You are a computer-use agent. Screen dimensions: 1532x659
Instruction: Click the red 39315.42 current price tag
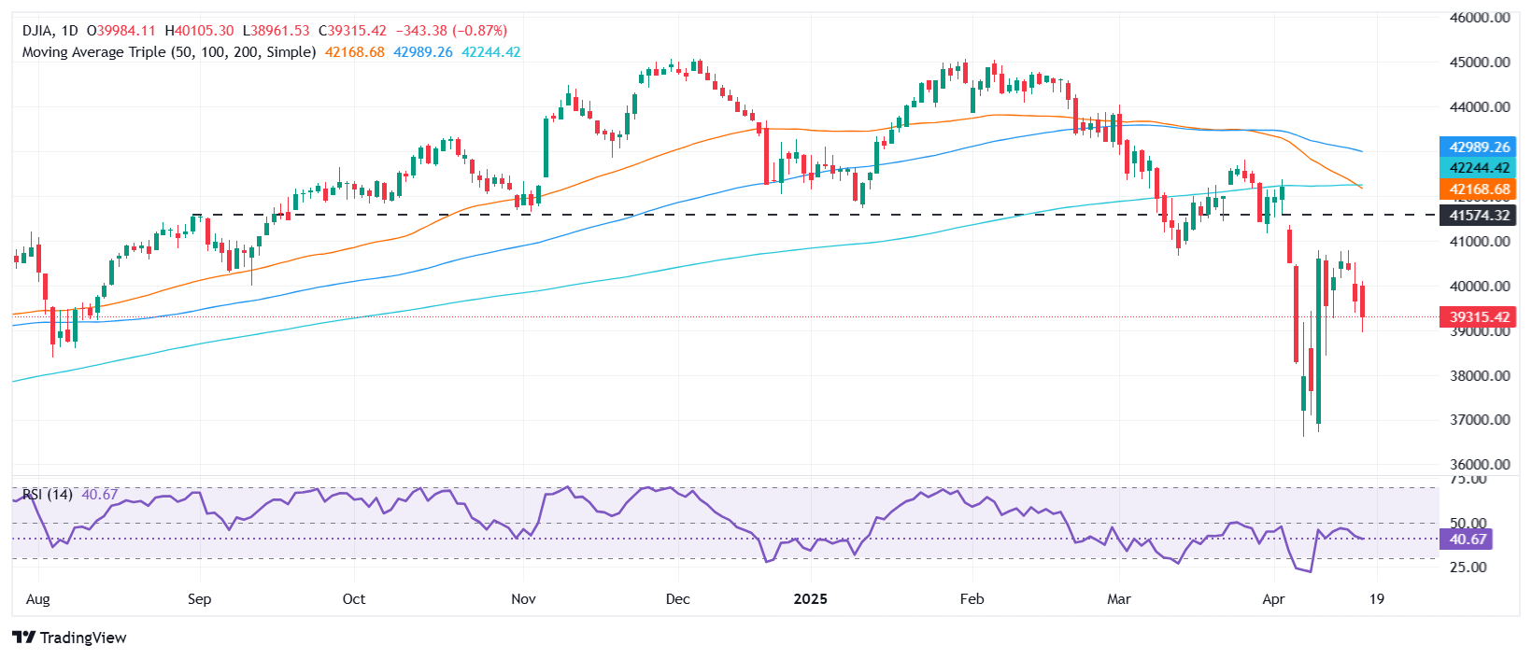click(1479, 317)
